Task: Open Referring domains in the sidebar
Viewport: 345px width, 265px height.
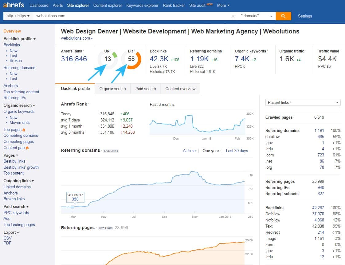Action: tap(19, 68)
